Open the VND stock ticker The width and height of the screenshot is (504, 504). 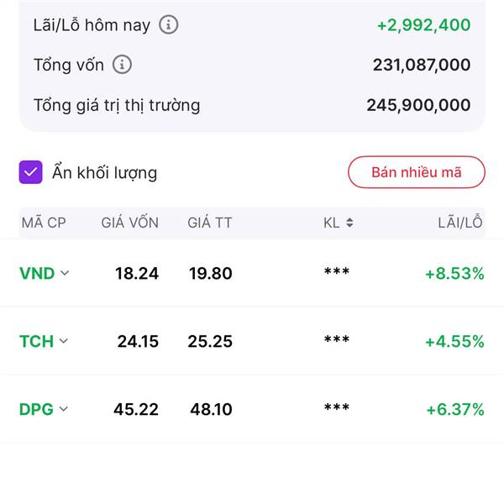(37, 274)
